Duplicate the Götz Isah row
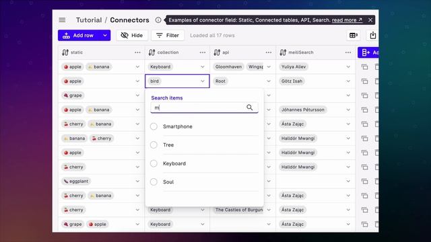Screen dimensions: 431x242 [364, 81]
